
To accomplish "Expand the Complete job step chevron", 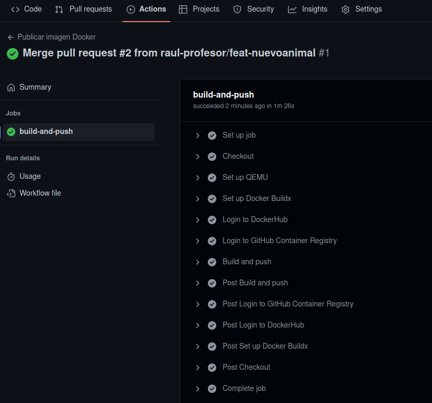I will [x=198, y=389].
